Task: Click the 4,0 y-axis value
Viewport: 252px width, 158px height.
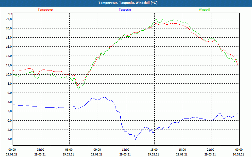Action: 9,102
